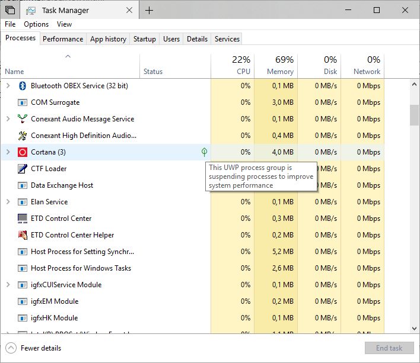
Task: Click the vertical scrollbar thumb
Action: [414, 115]
